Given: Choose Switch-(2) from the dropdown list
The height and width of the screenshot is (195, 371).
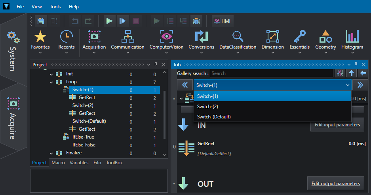Looking at the screenshot, I should pyautogui.click(x=272, y=107).
